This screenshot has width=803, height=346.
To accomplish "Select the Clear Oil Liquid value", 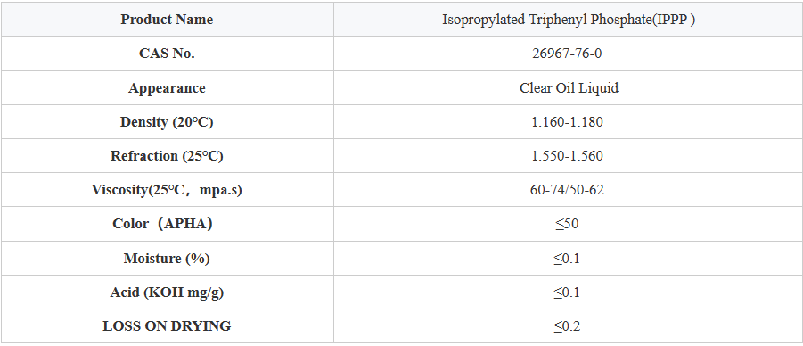I will (x=569, y=87).
